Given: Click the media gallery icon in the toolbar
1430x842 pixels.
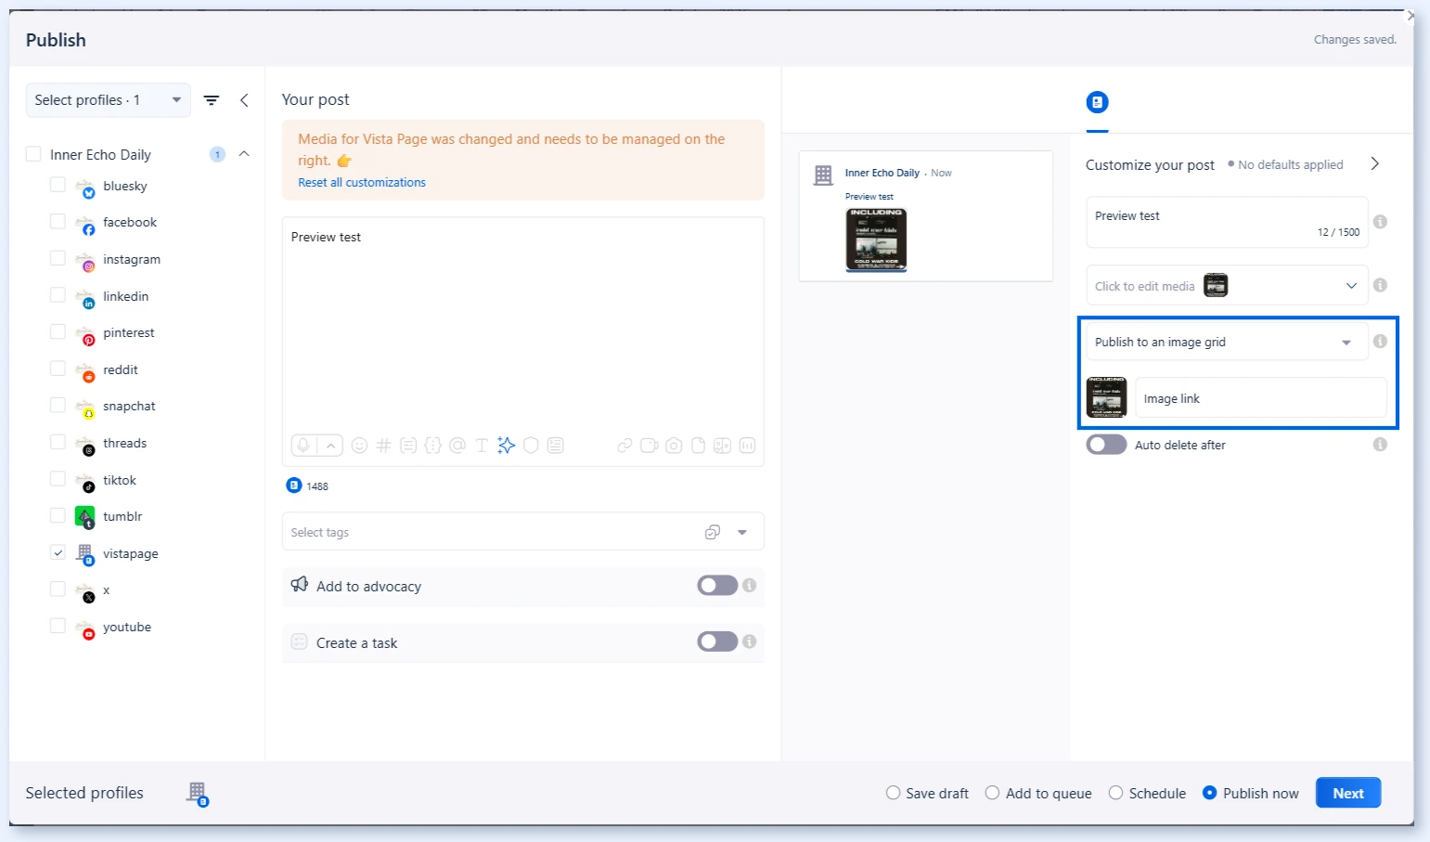Looking at the screenshot, I should 722,446.
